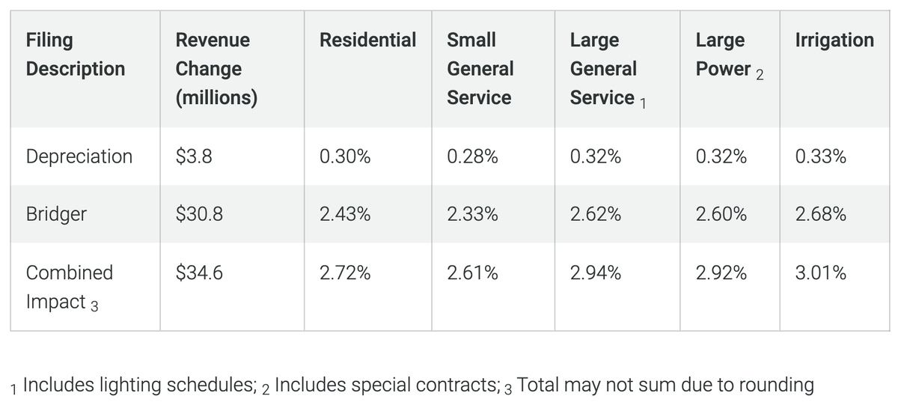This screenshot has width=898, height=408.
Task: Click the Bridger row label
Action: pyautogui.click(x=56, y=214)
